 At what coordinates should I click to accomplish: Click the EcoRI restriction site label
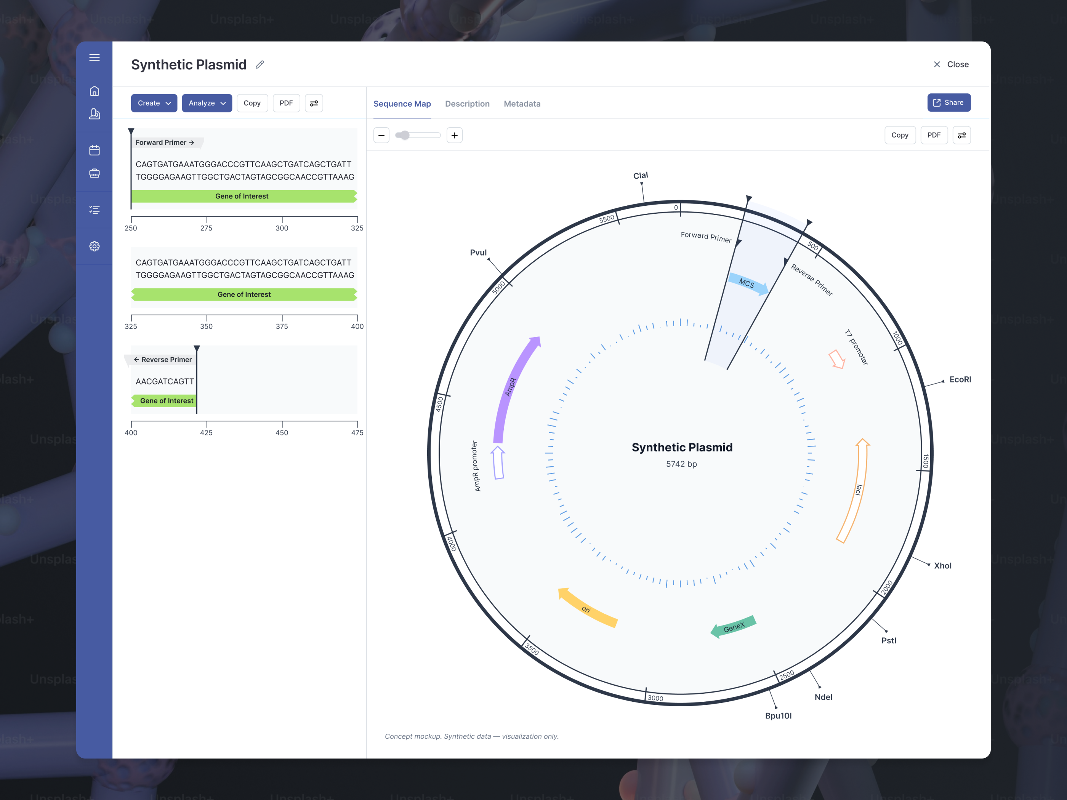(960, 380)
